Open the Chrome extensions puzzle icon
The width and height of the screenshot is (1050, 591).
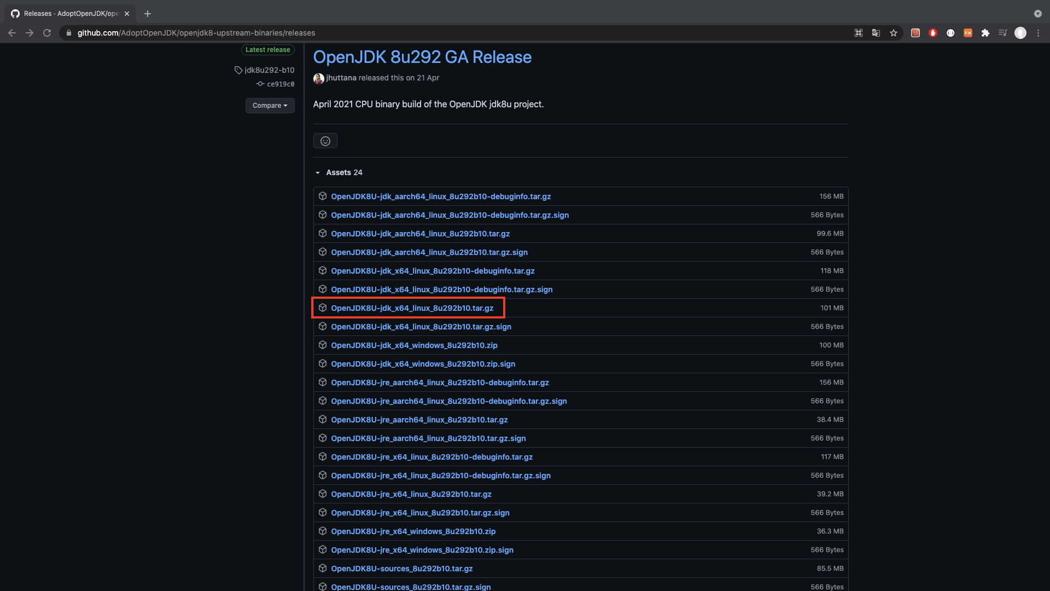click(985, 33)
